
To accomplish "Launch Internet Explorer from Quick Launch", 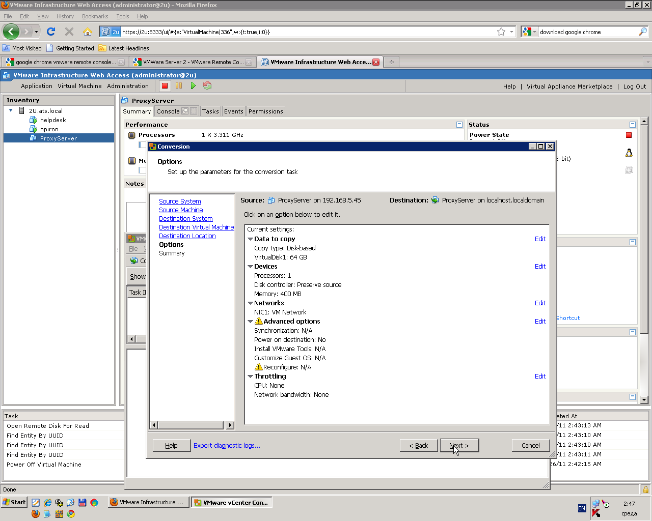I will pos(47,503).
